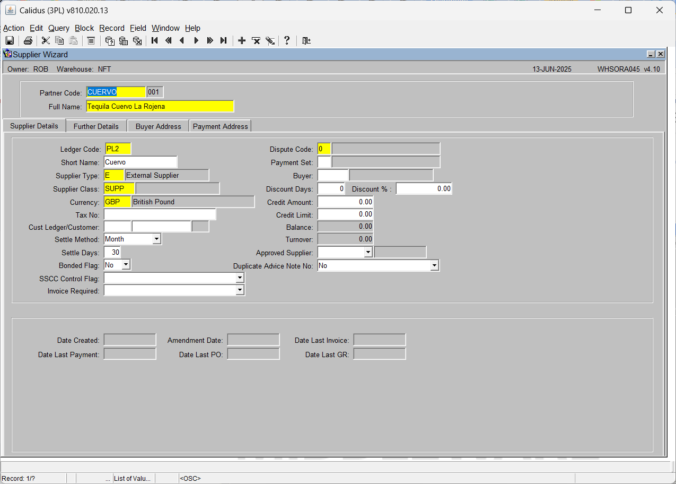676x484 pixels.
Task: Click the Payment Set code field
Action: 324,162
